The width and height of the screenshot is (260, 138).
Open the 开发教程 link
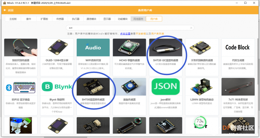141,34
